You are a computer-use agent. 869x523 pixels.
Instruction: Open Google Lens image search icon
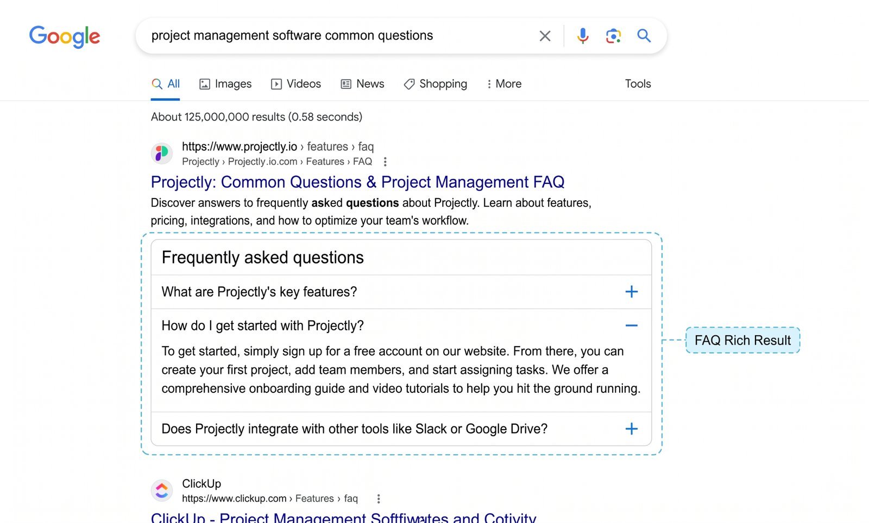[x=613, y=36]
